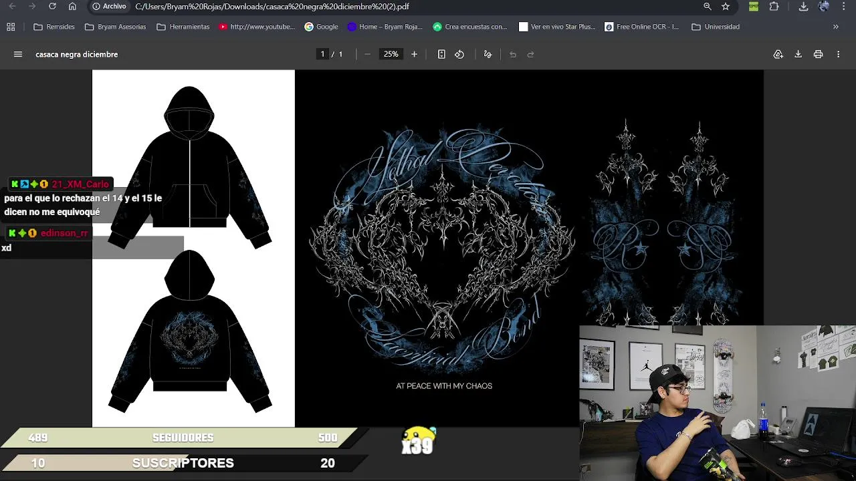
Task: Download the PDF file
Action: coord(798,54)
